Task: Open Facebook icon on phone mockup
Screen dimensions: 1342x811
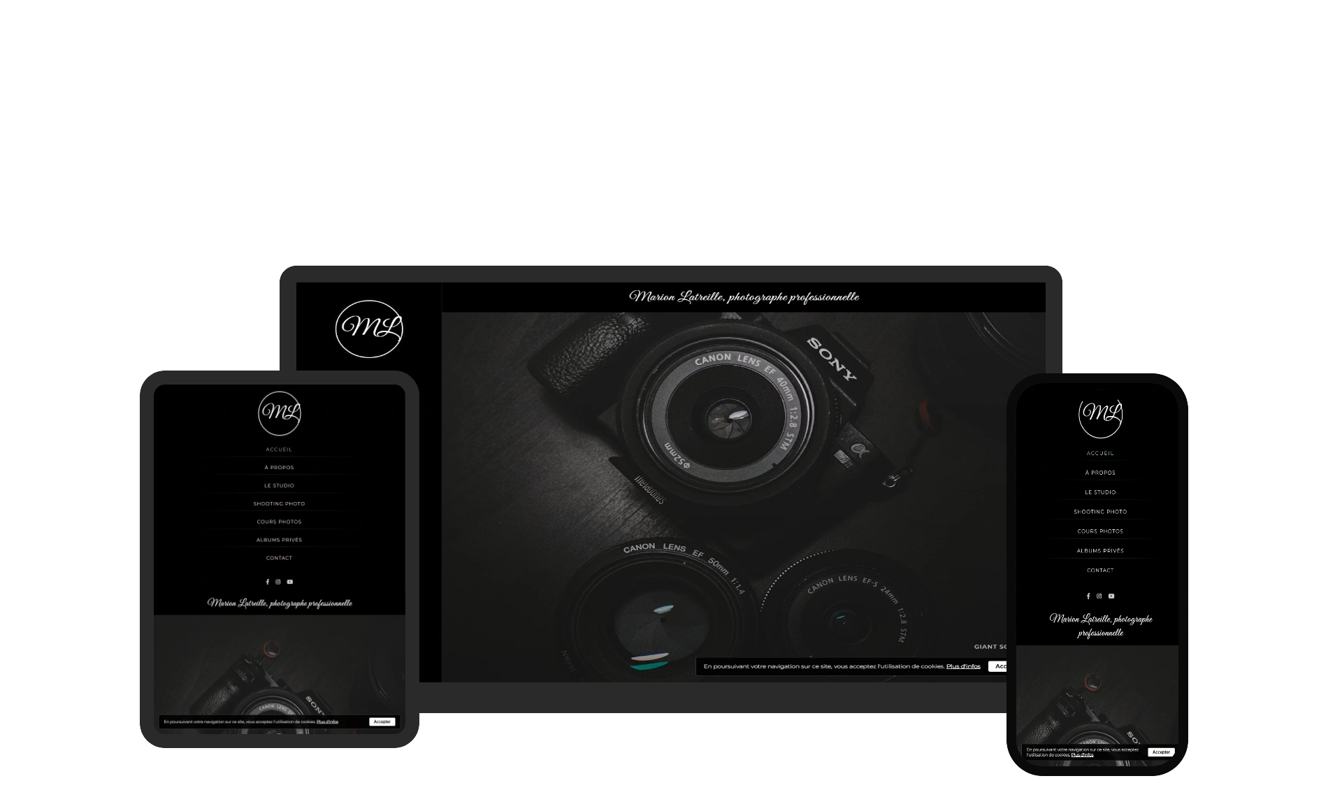Action: (1088, 596)
